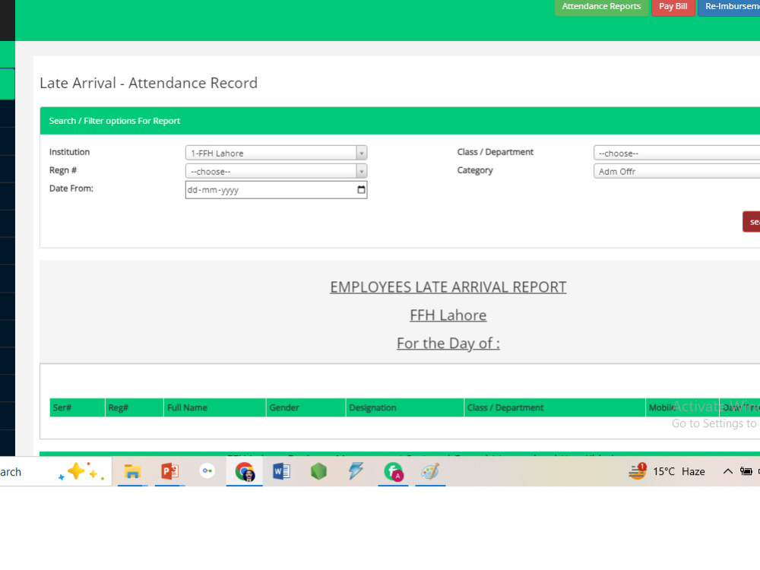Click the Date From input field
Viewport: 760px width, 570px height.
[x=277, y=189]
